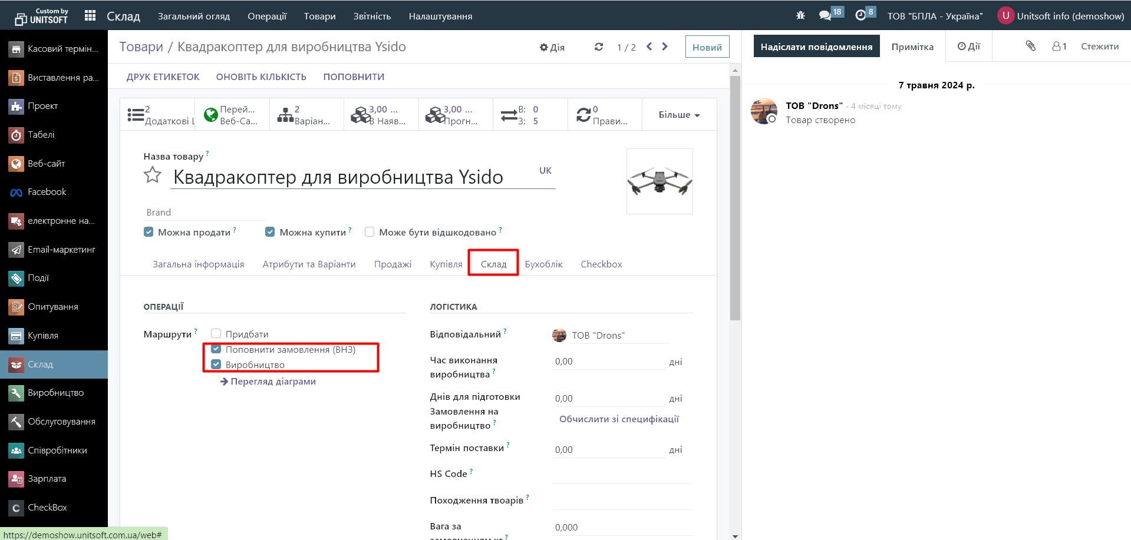Screen dimensions: 1131x540
Task: Open Facebook sidebar app
Action: pyautogui.click(x=54, y=192)
